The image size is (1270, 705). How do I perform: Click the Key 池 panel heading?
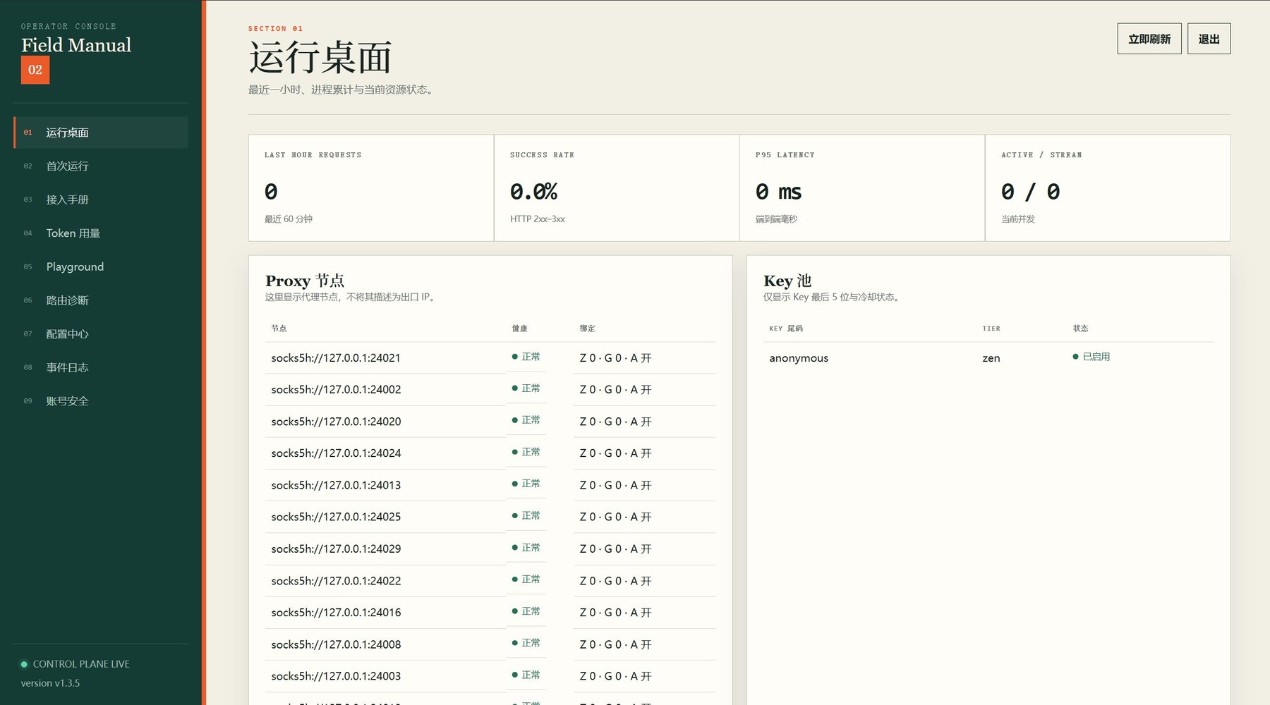787,281
